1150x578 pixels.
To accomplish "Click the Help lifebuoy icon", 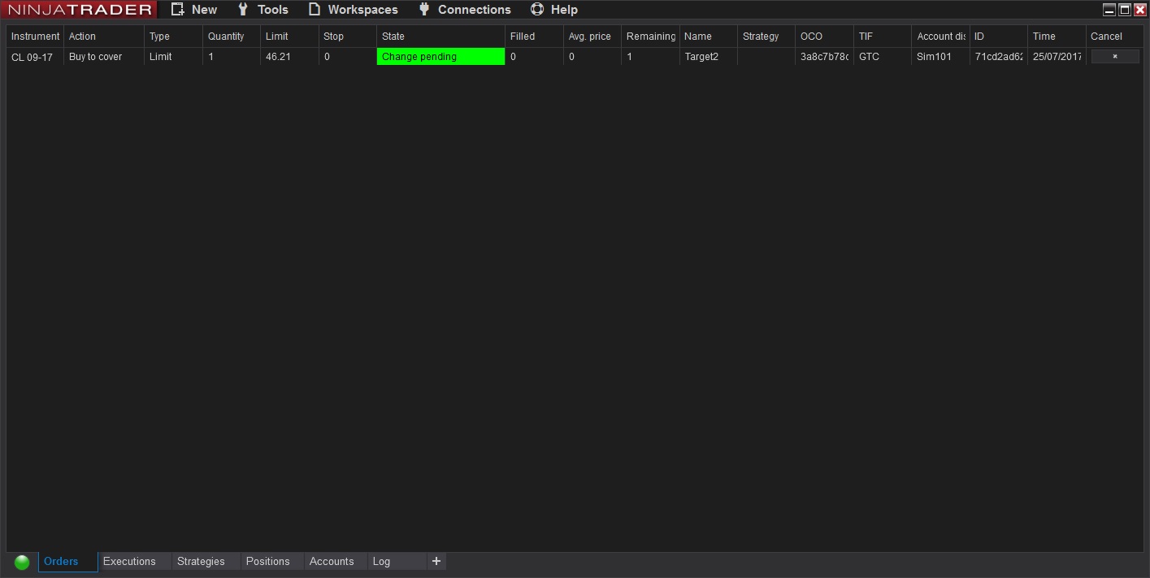I will coord(537,10).
